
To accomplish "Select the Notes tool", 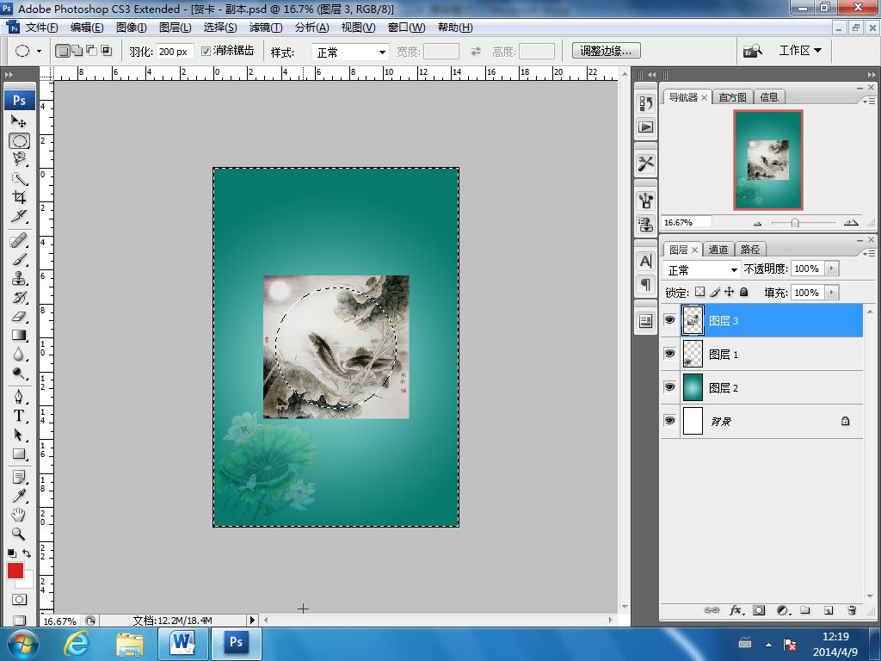I will pyautogui.click(x=19, y=477).
